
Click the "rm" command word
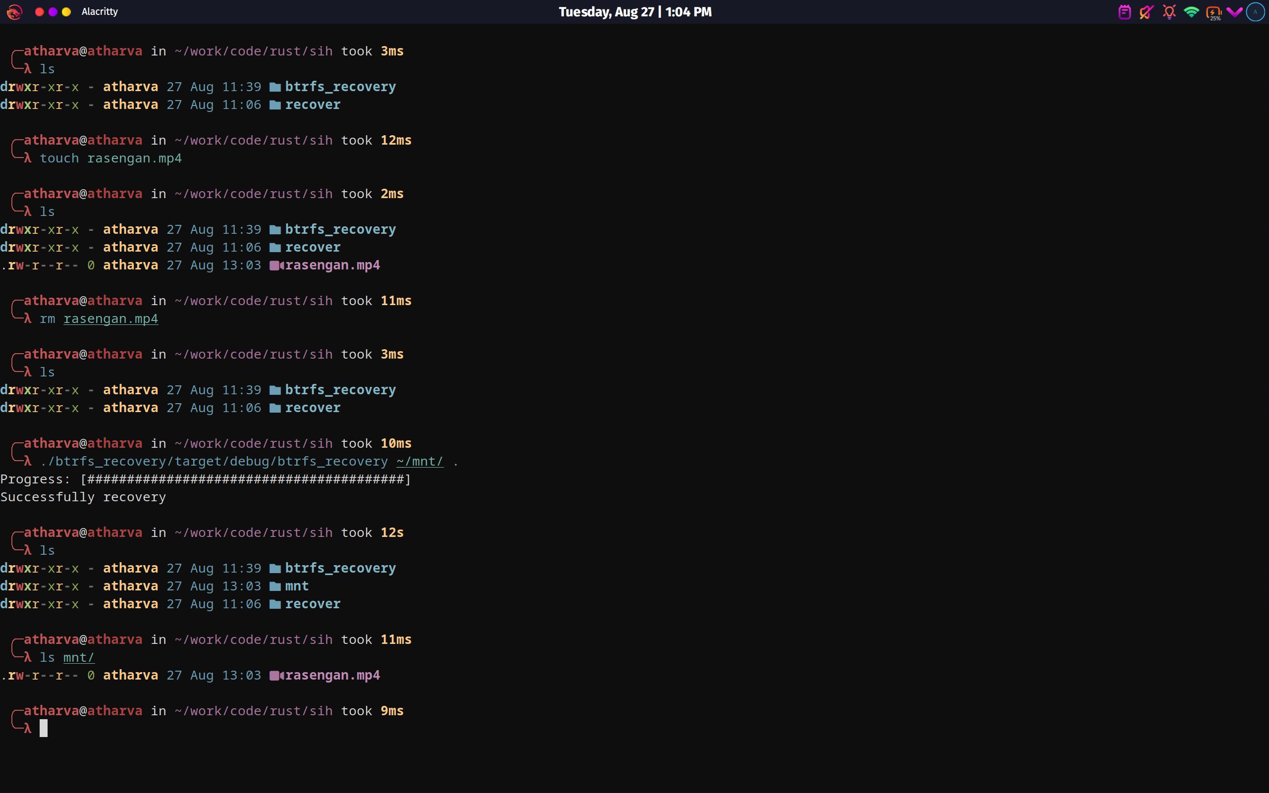47,319
